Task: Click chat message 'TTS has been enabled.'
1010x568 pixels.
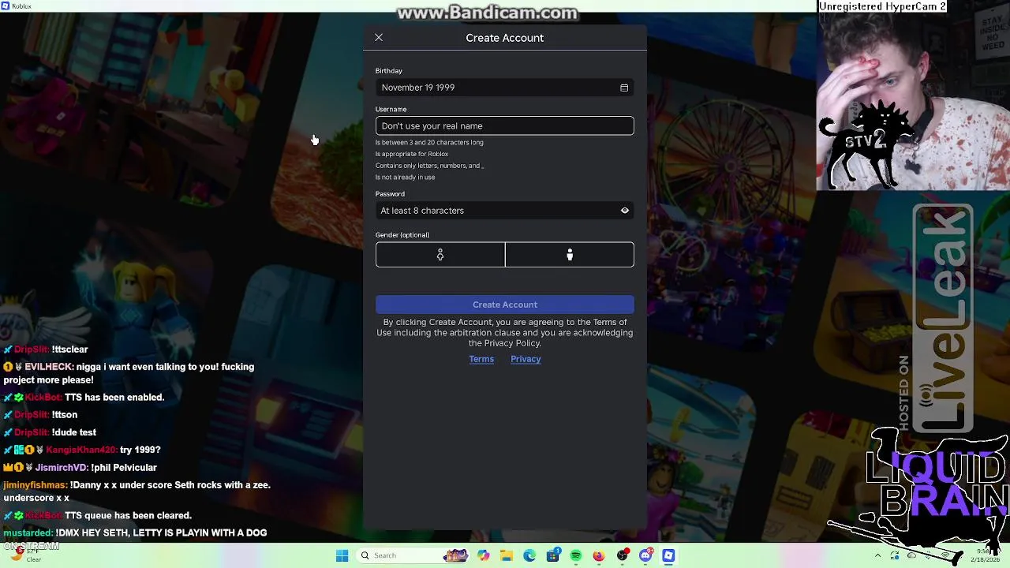Action: coord(114,398)
